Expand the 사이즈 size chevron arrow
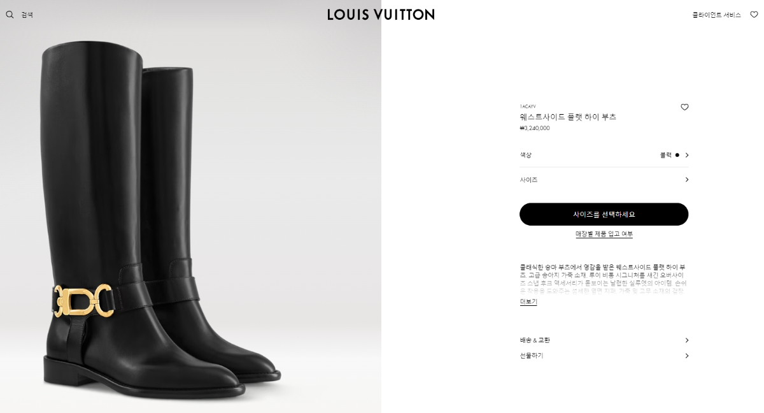 (686, 180)
